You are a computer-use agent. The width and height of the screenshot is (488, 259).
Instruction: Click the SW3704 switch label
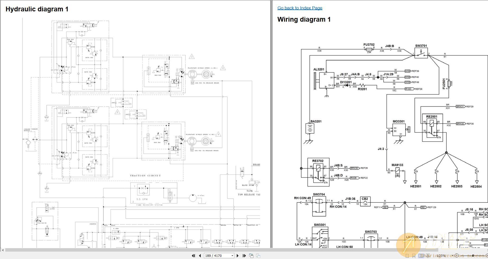tap(319, 194)
